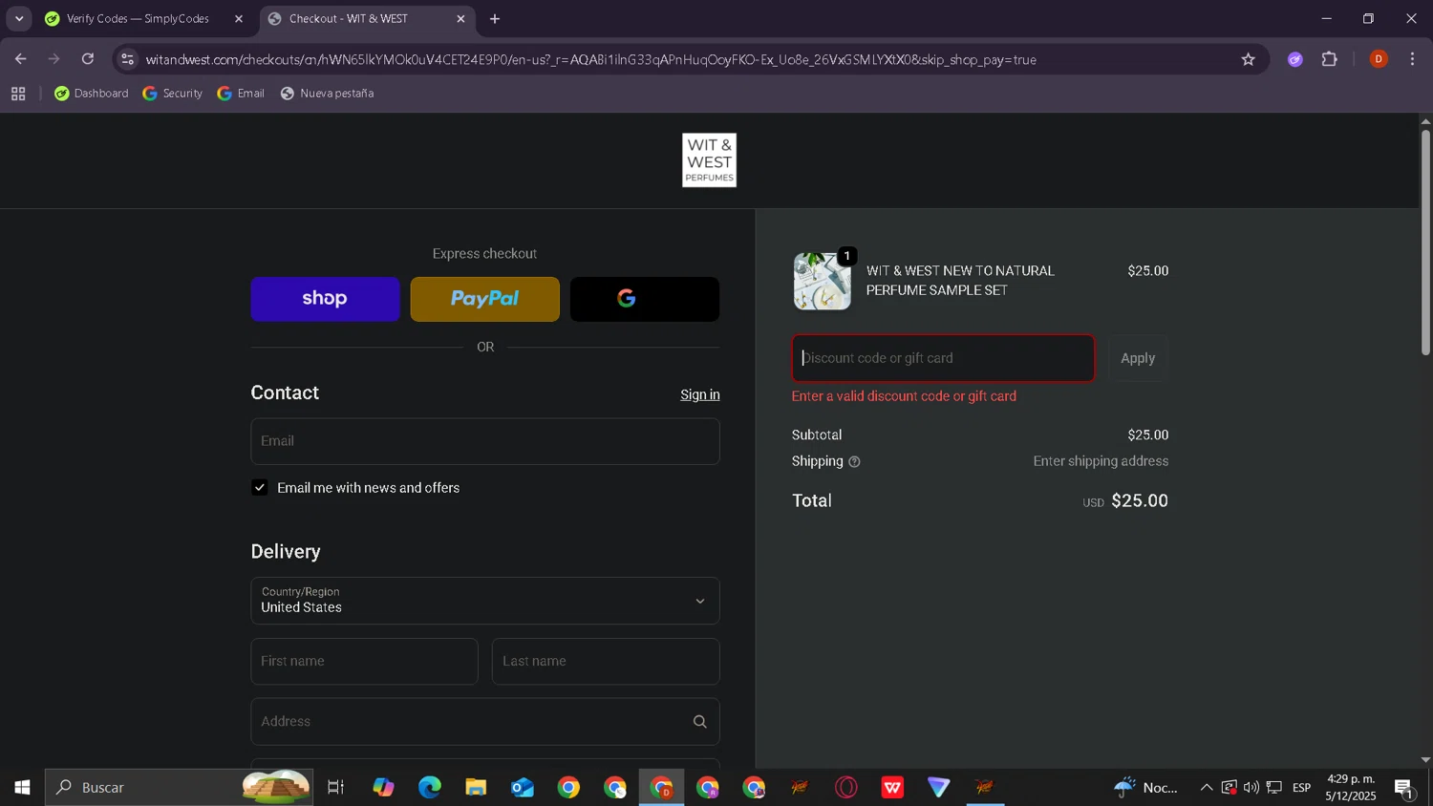
Task: Open the Chrome extensions puzzle icon
Action: point(1330,59)
